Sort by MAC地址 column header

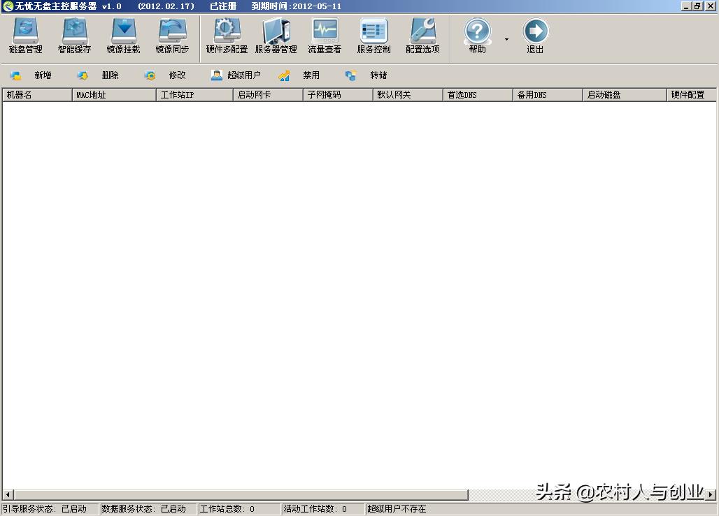[114, 95]
